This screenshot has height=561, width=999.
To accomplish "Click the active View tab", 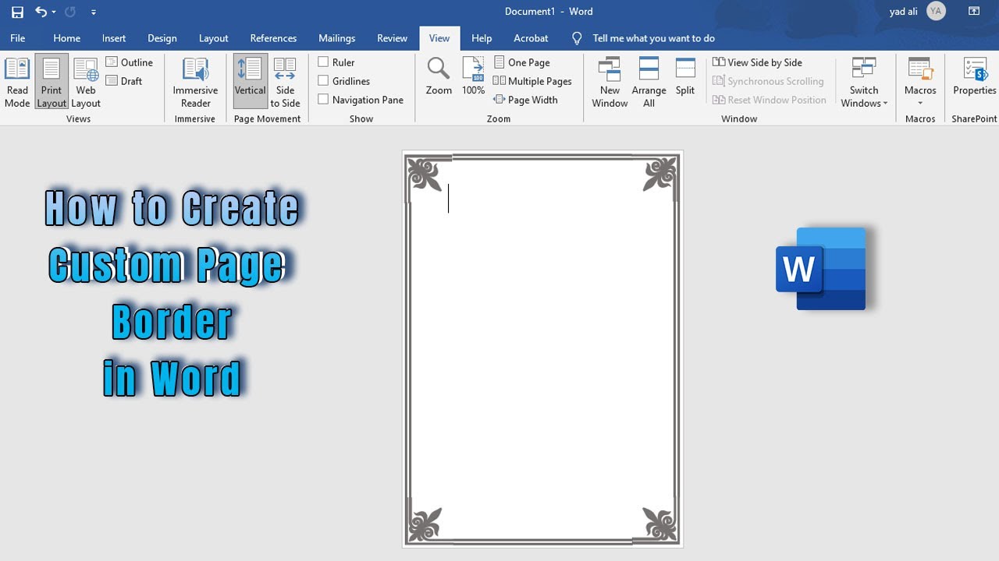I will (439, 38).
